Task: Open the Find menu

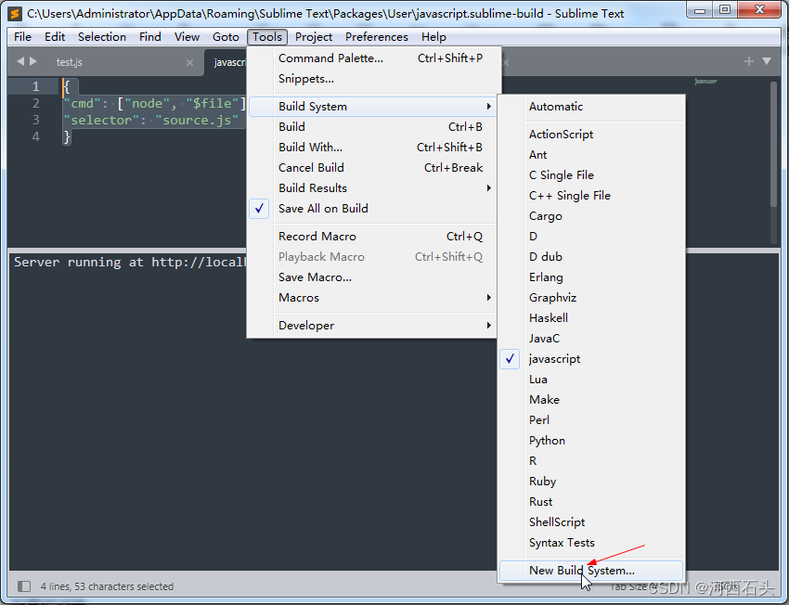Action: (x=150, y=37)
